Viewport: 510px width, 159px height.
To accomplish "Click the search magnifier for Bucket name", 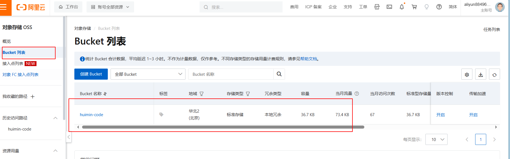I will coord(279,74).
